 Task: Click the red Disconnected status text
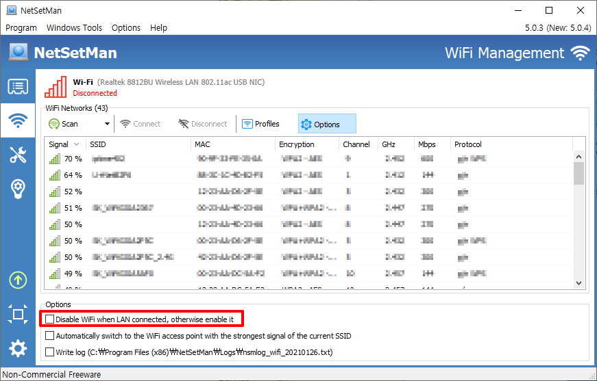coord(95,93)
